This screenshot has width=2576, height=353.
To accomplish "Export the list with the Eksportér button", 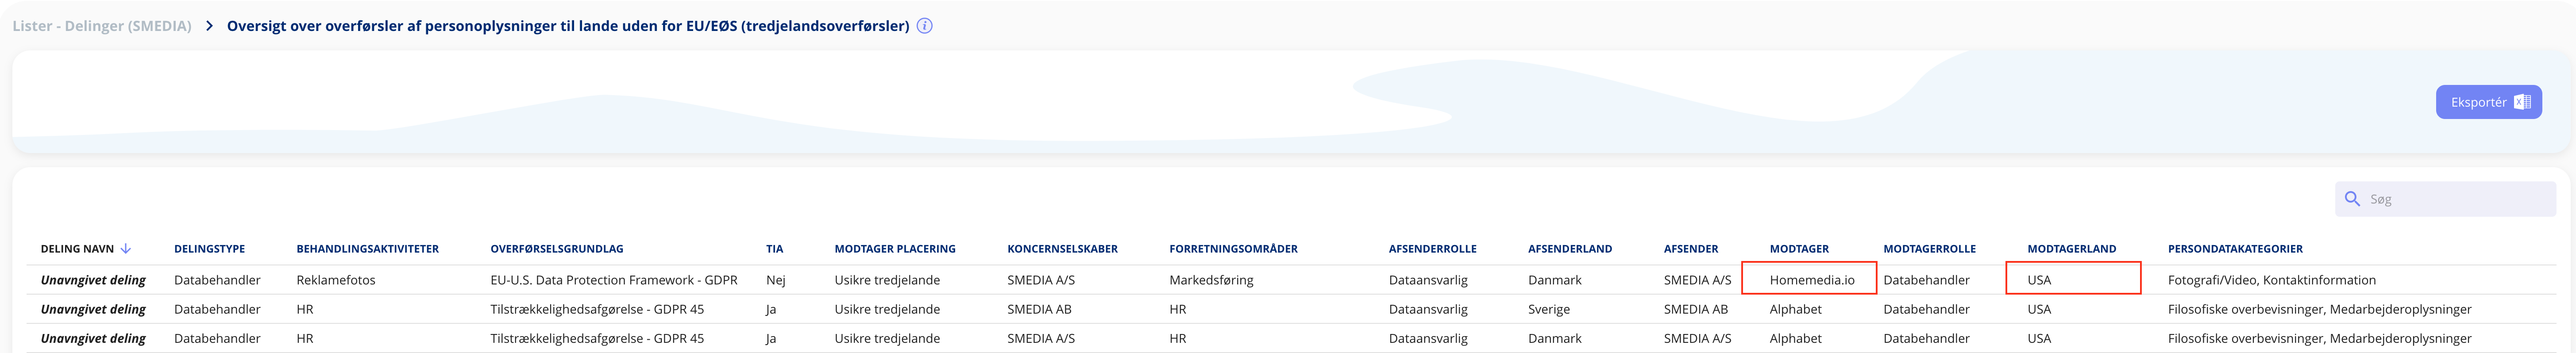I will pyautogui.click(x=2488, y=102).
